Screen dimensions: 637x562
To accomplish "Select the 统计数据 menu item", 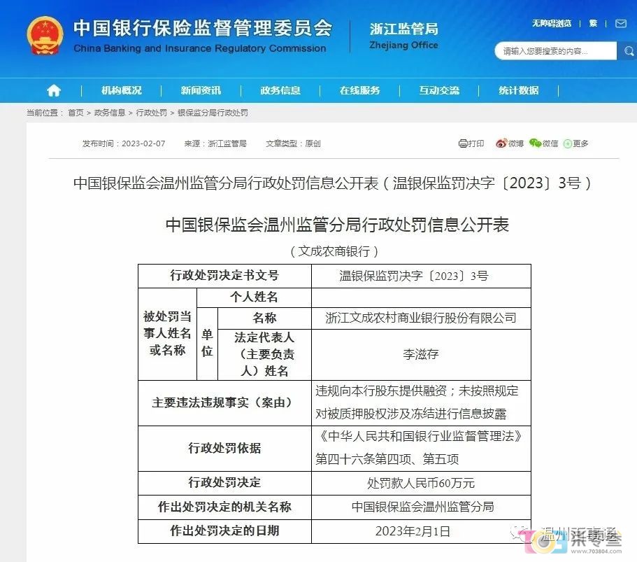I will (x=519, y=90).
